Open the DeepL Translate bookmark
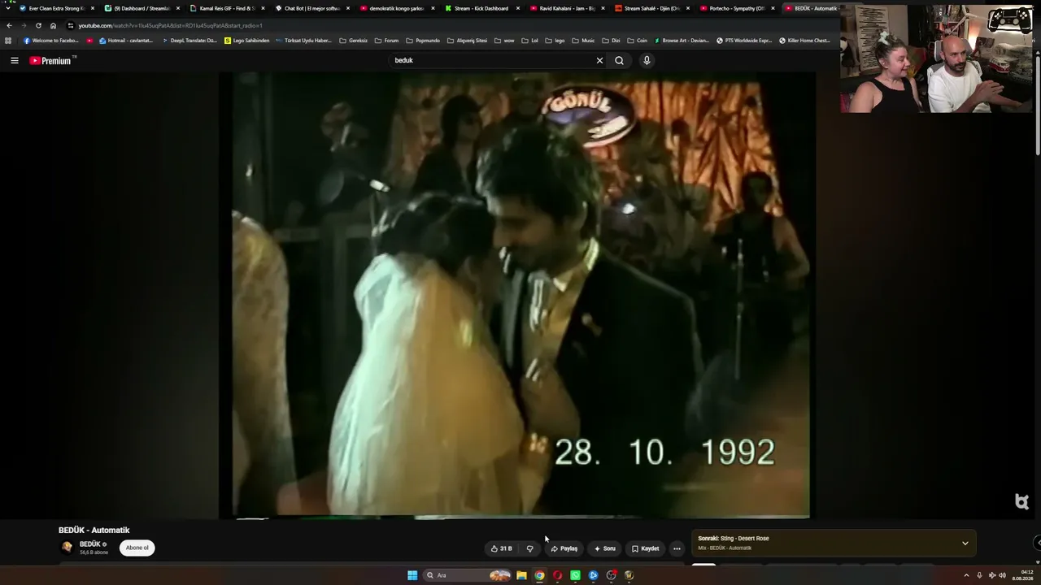Viewport: 1041px width, 585px height. (x=189, y=41)
